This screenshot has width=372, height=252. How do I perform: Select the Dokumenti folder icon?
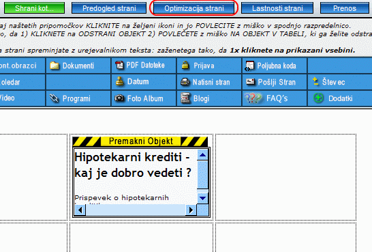(x=55, y=66)
